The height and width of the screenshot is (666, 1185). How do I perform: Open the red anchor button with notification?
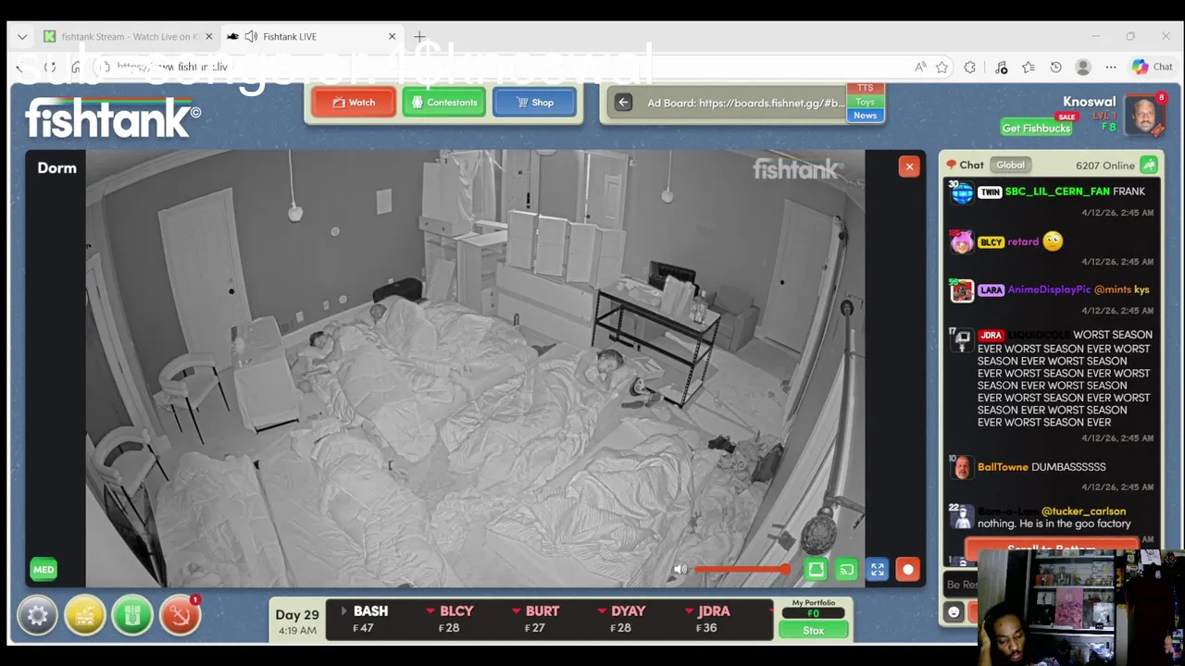pos(180,615)
